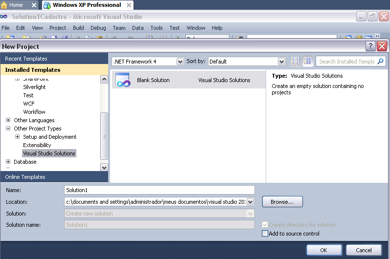The image size is (390, 259).
Task: Open the Team menu
Action: click(x=119, y=28)
